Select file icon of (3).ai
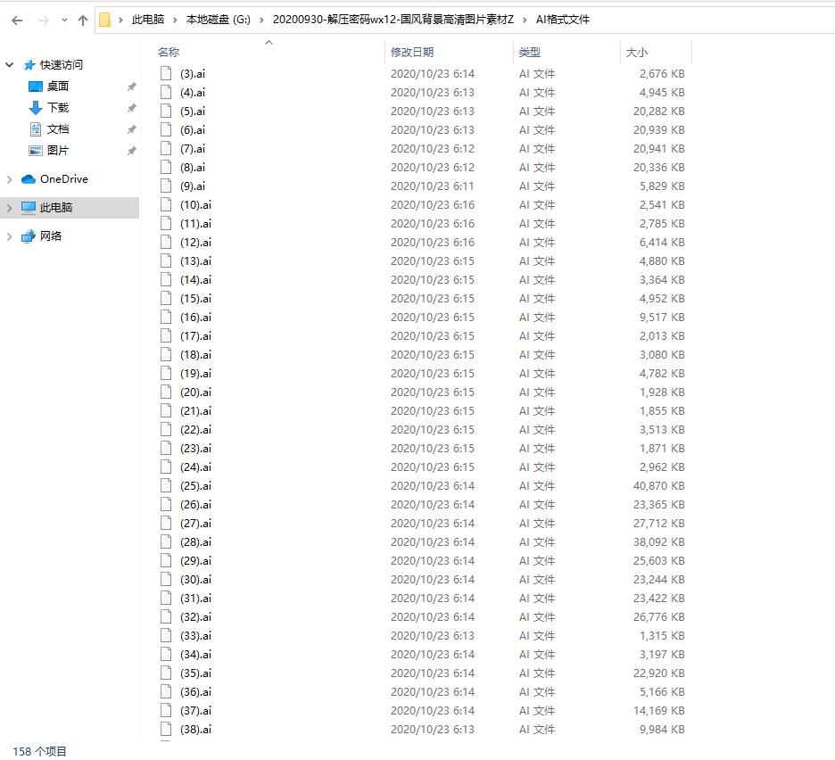Image resolution: width=835 pixels, height=760 pixels. pyautogui.click(x=166, y=73)
